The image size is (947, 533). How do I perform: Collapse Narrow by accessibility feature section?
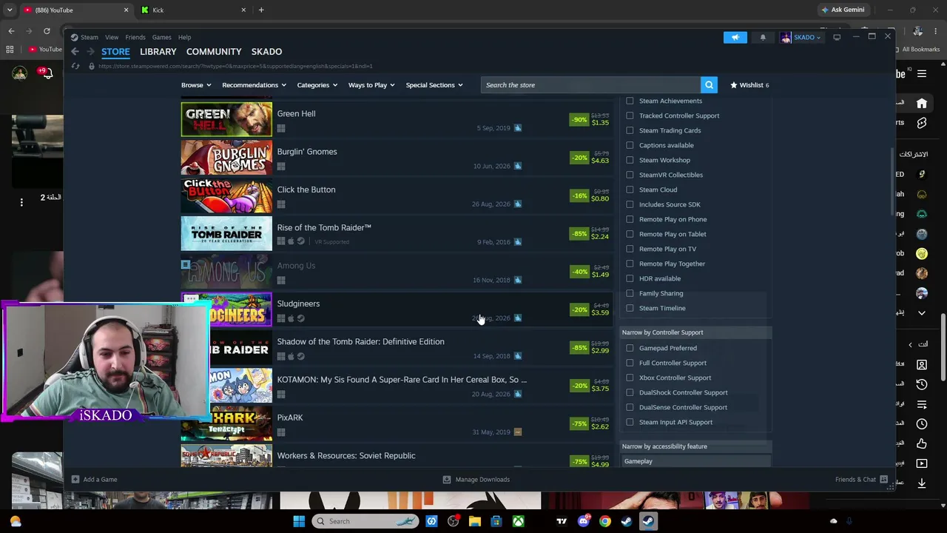pyautogui.click(x=695, y=446)
